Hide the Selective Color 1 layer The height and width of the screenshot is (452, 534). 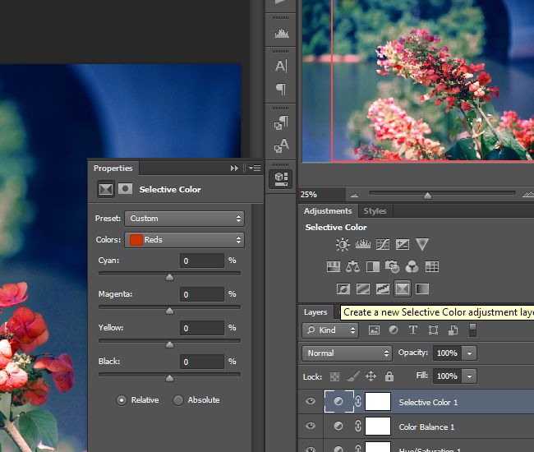pyautogui.click(x=311, y=402)
